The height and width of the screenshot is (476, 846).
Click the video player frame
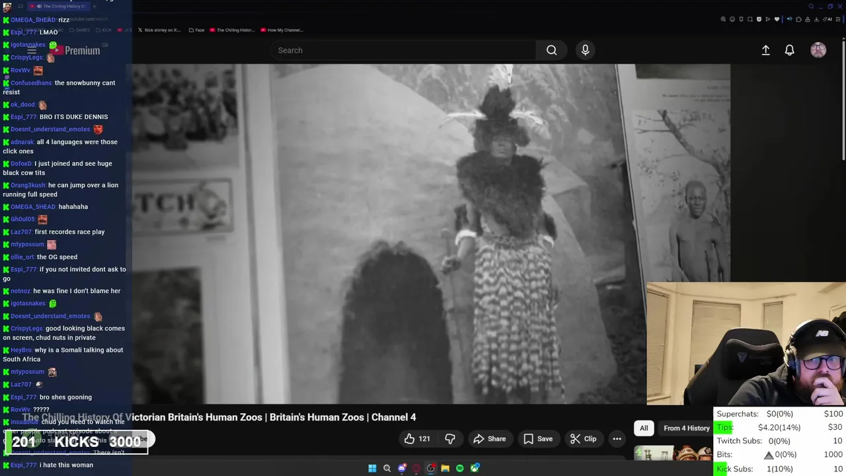[431, 234]
